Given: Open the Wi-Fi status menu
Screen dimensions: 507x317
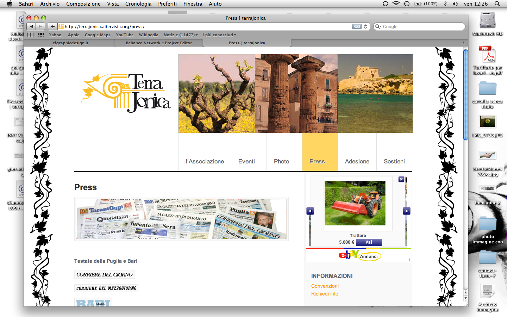Looking at the screenshot, I should (x=396, y=4).
